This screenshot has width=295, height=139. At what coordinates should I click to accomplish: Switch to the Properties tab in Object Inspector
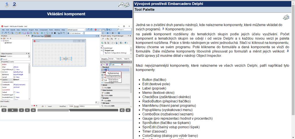tap(5, 62)
